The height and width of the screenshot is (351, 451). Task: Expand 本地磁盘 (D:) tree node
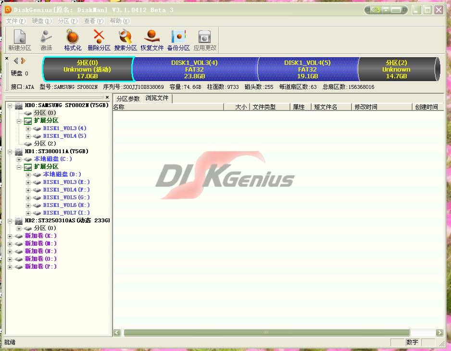[x=28, y=175]
